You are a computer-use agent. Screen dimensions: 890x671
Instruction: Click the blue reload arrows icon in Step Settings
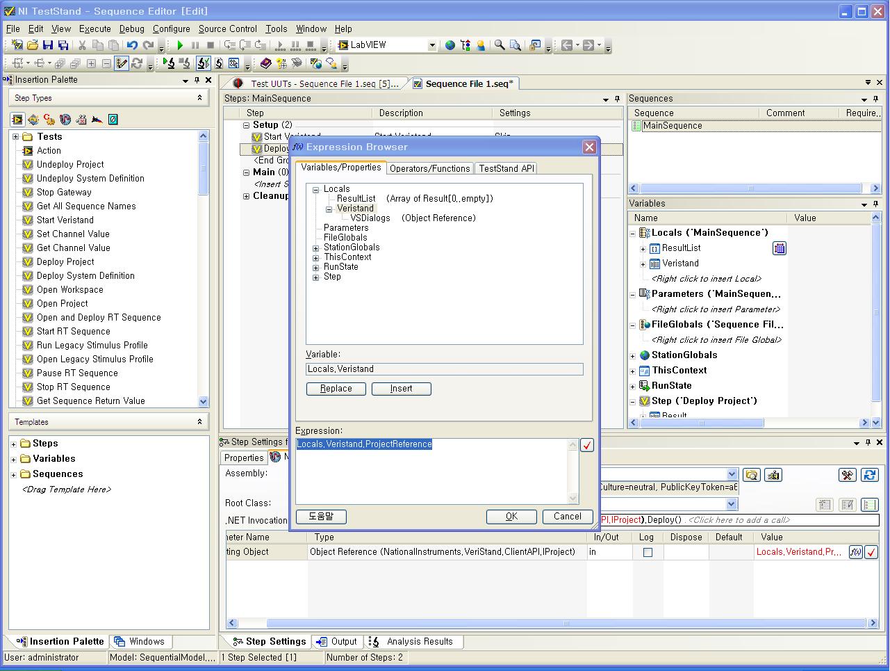click(x=869, y=475)
